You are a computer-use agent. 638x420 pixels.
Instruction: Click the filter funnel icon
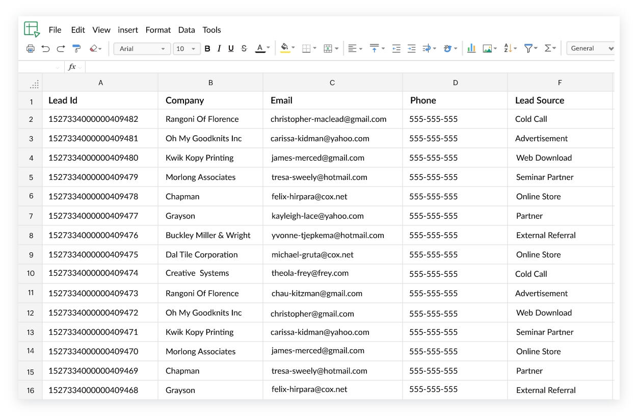click(x=528, y=49)
